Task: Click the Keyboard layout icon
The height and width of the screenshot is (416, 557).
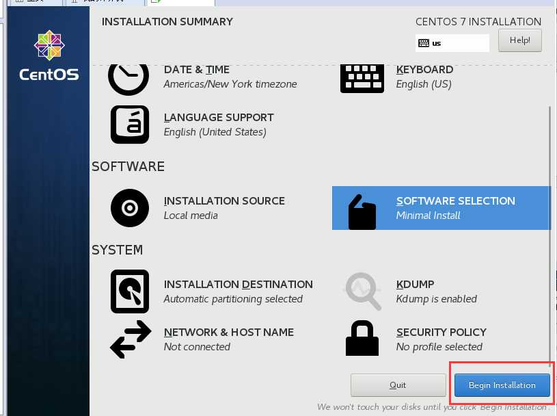Action: pos(362,79)
